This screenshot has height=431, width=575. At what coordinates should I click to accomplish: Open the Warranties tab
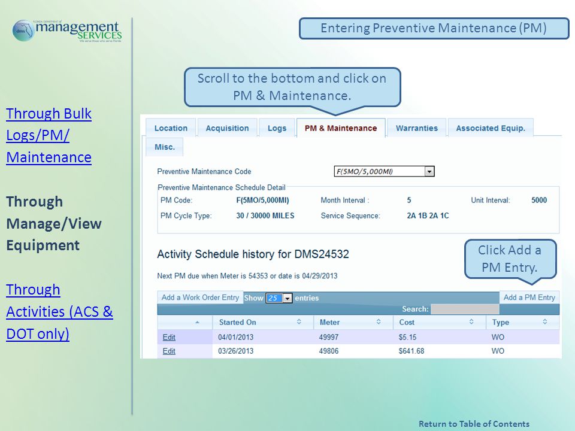(417, 128)
